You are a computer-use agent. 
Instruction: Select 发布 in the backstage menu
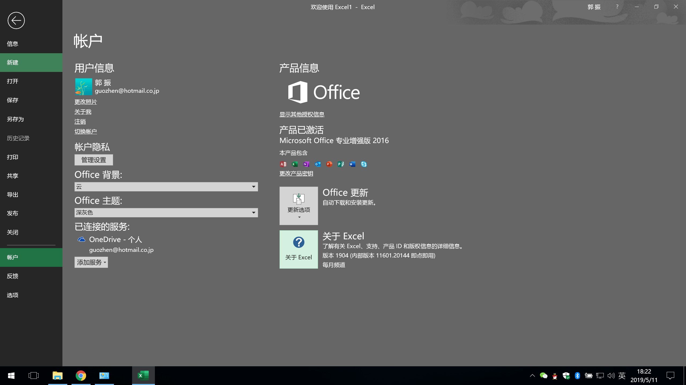(x=31, y=213)
